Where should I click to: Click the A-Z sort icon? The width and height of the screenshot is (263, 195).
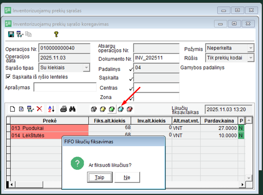tap(51, 109)
